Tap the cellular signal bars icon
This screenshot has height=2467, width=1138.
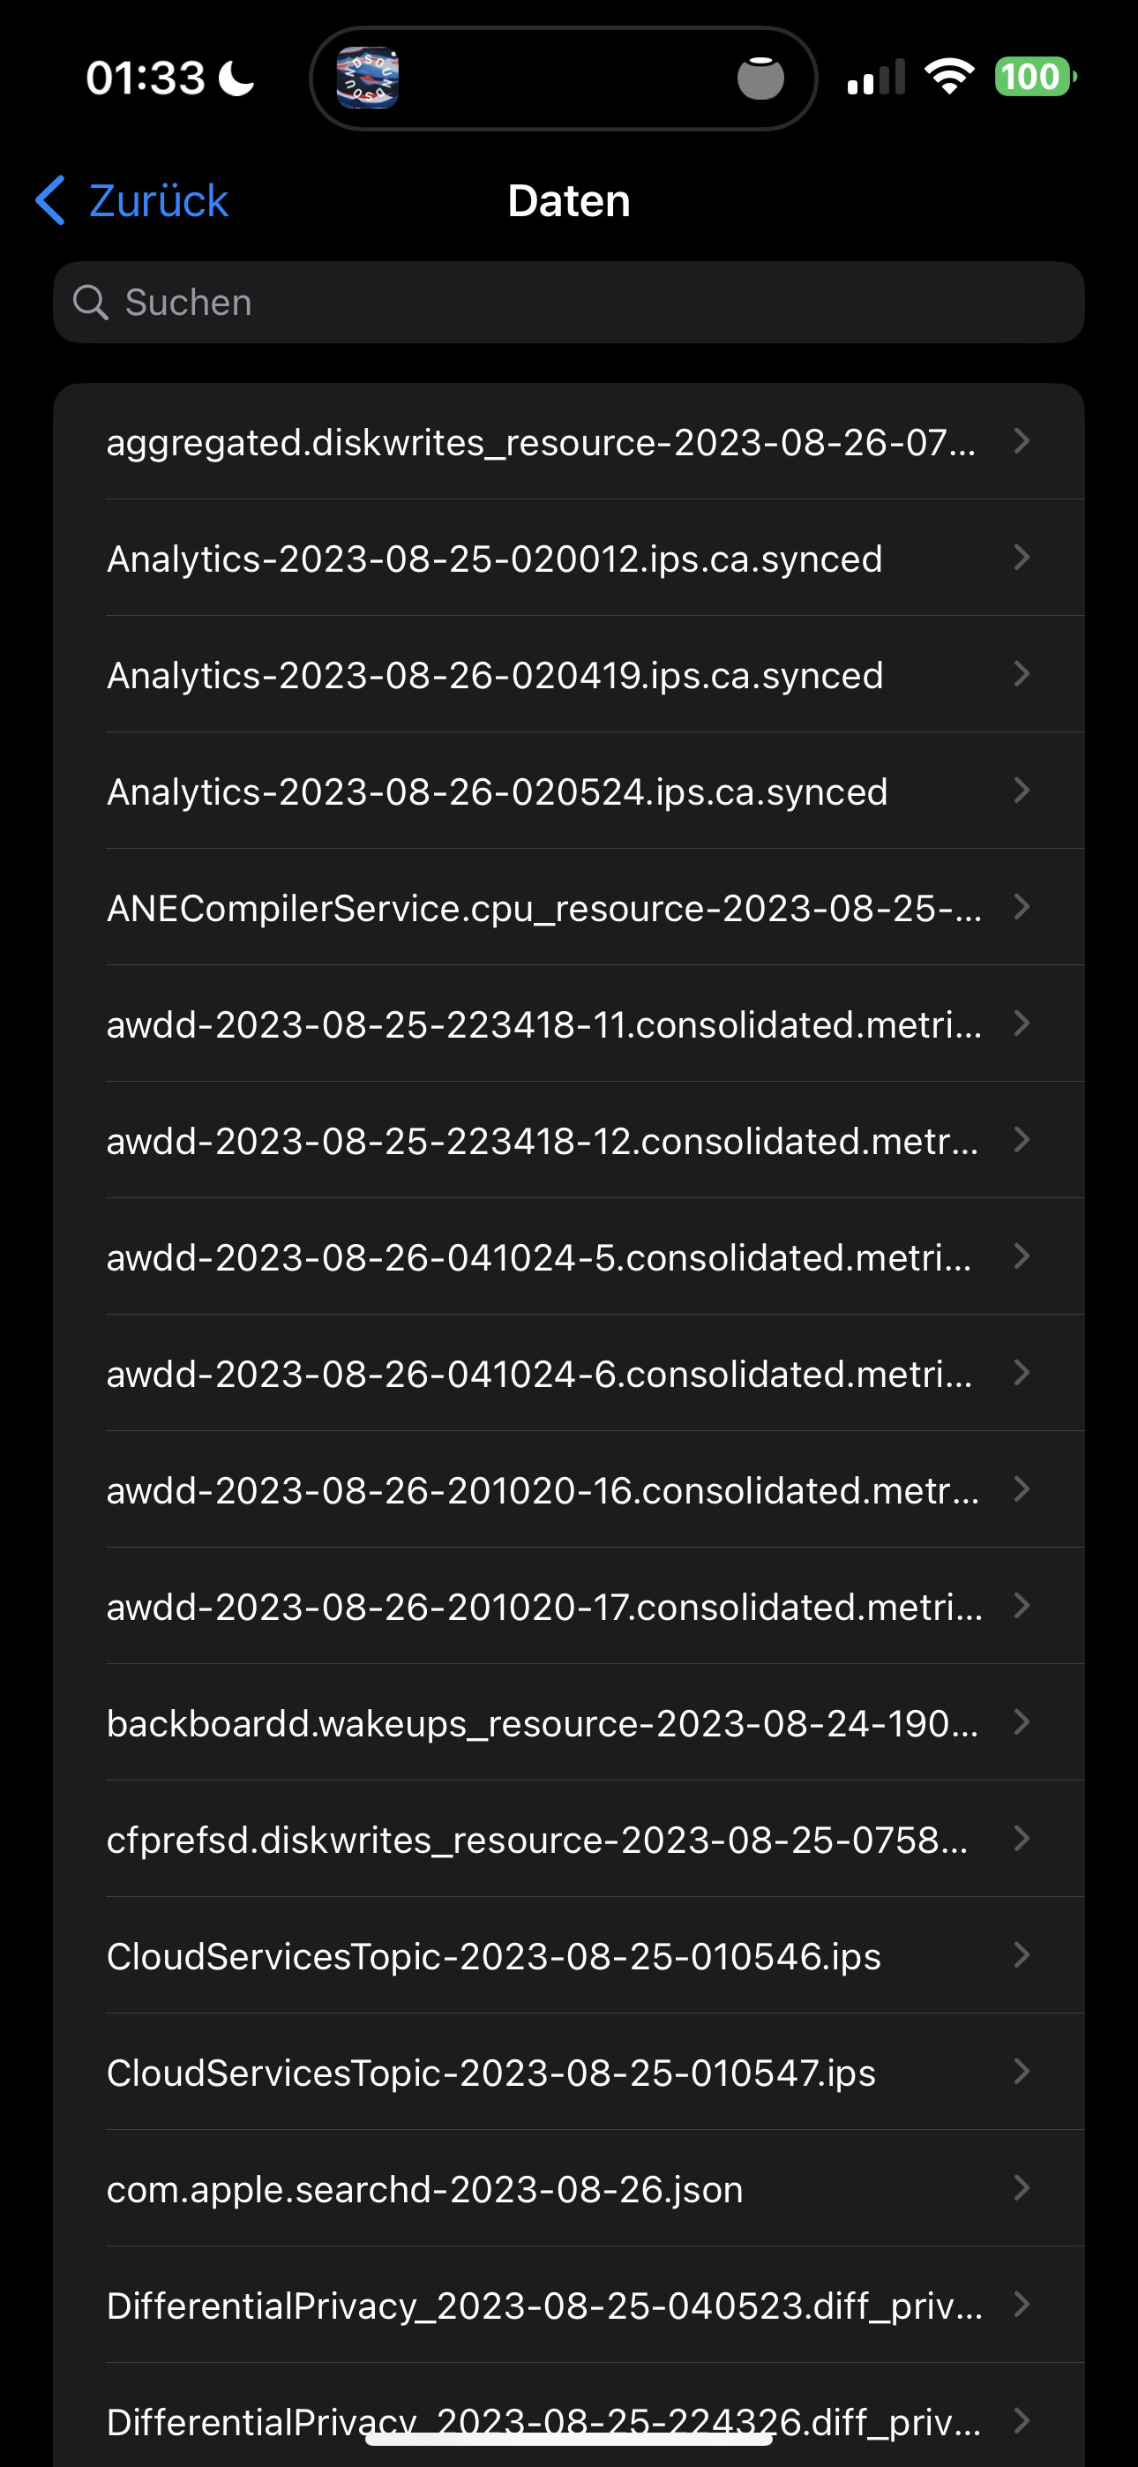(x=875, y=78)
